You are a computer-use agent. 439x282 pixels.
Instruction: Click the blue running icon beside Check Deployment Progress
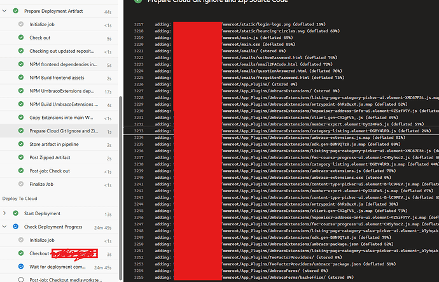tap(16, 227)
